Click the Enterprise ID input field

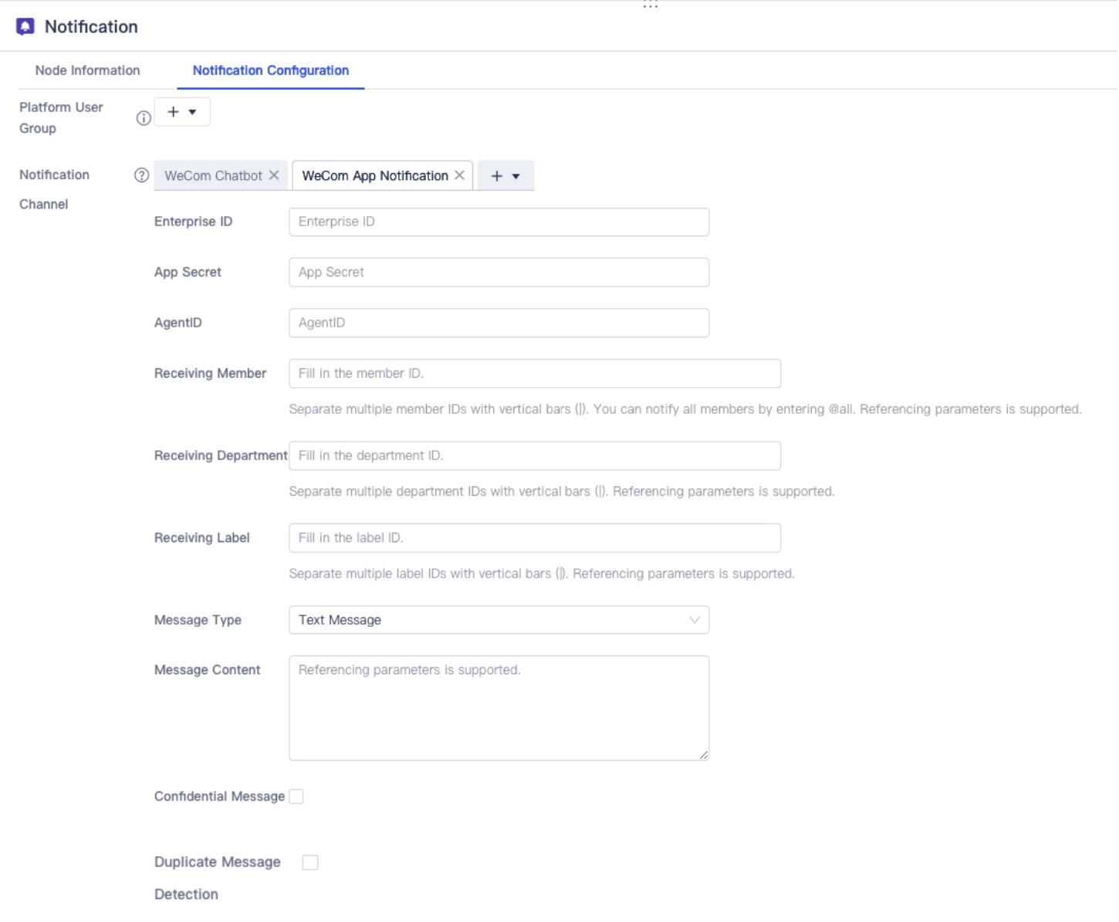pyautogui.click(x=499, y=222)
